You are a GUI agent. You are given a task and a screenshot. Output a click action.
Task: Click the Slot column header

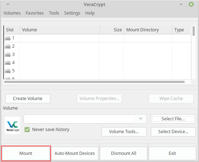12,30
